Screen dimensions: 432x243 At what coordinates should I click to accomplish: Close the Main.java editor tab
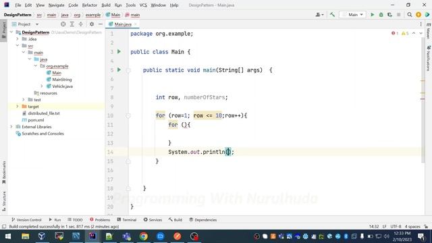coord(135,24)
